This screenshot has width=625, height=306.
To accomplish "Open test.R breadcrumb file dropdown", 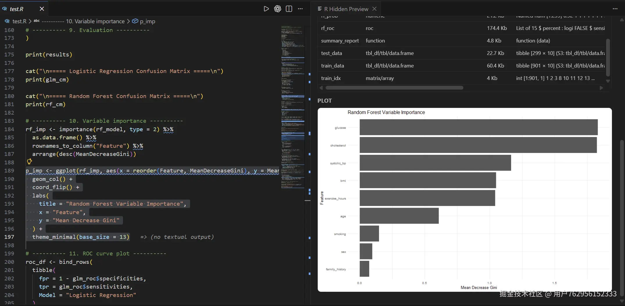I will click(x=19, y=21).
